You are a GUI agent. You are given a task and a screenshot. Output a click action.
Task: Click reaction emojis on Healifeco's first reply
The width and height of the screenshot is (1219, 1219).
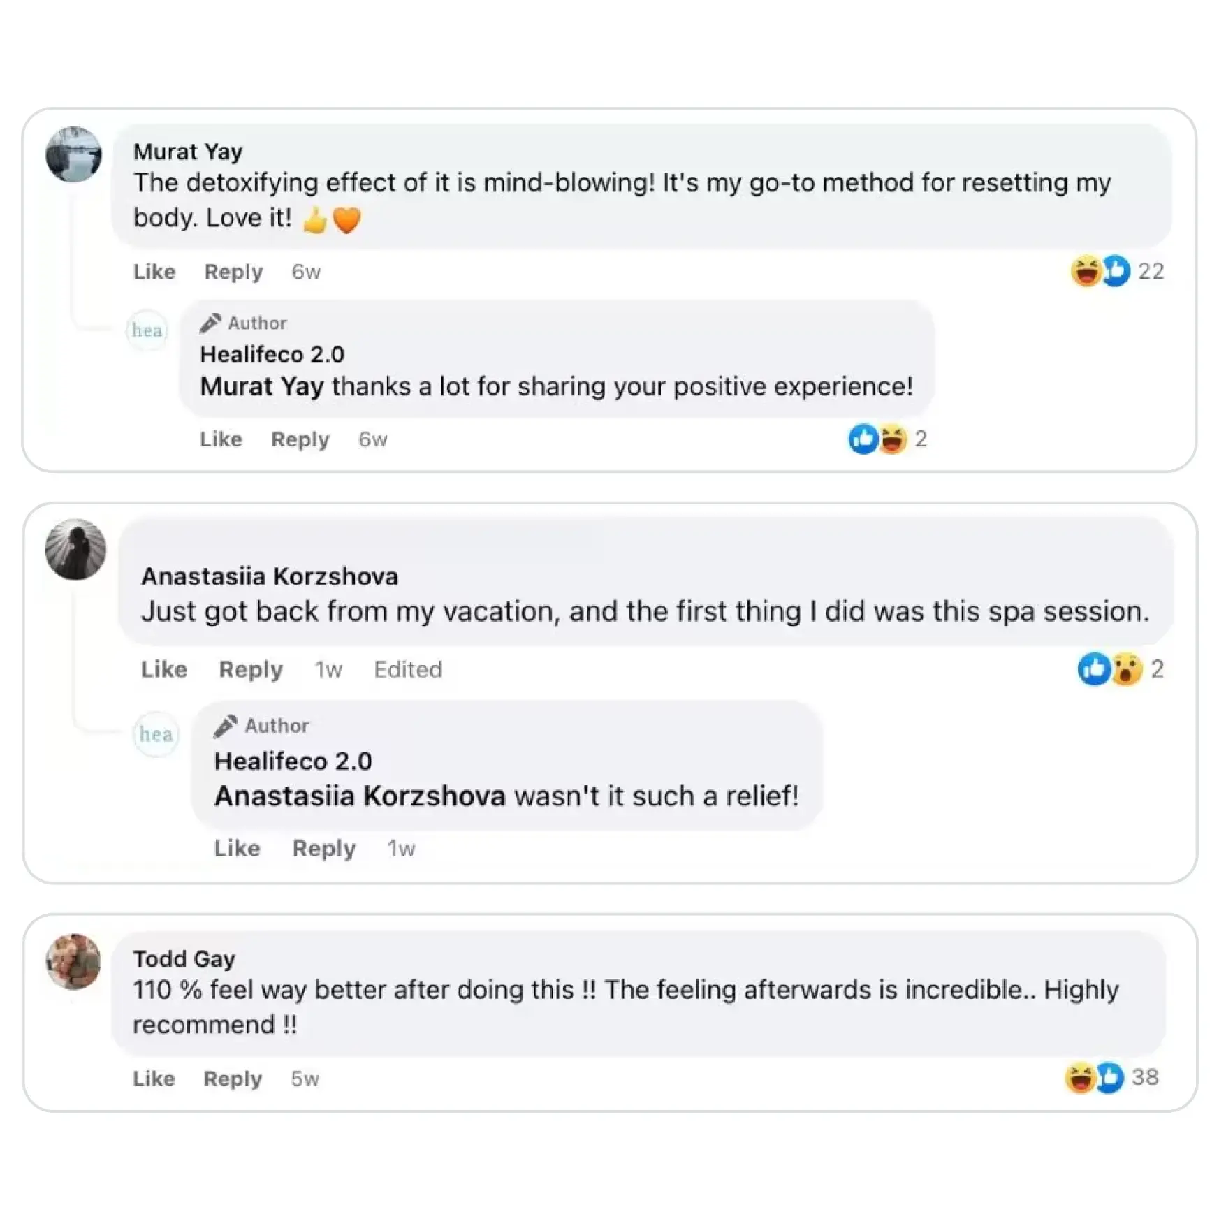coord(877,439)
